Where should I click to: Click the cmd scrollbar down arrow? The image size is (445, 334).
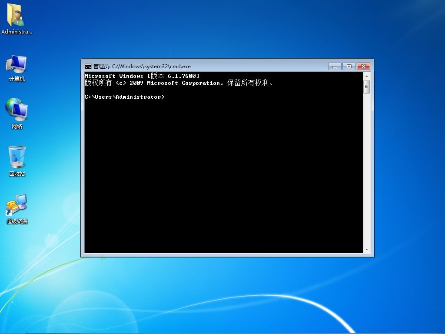(x=367, y=249)
